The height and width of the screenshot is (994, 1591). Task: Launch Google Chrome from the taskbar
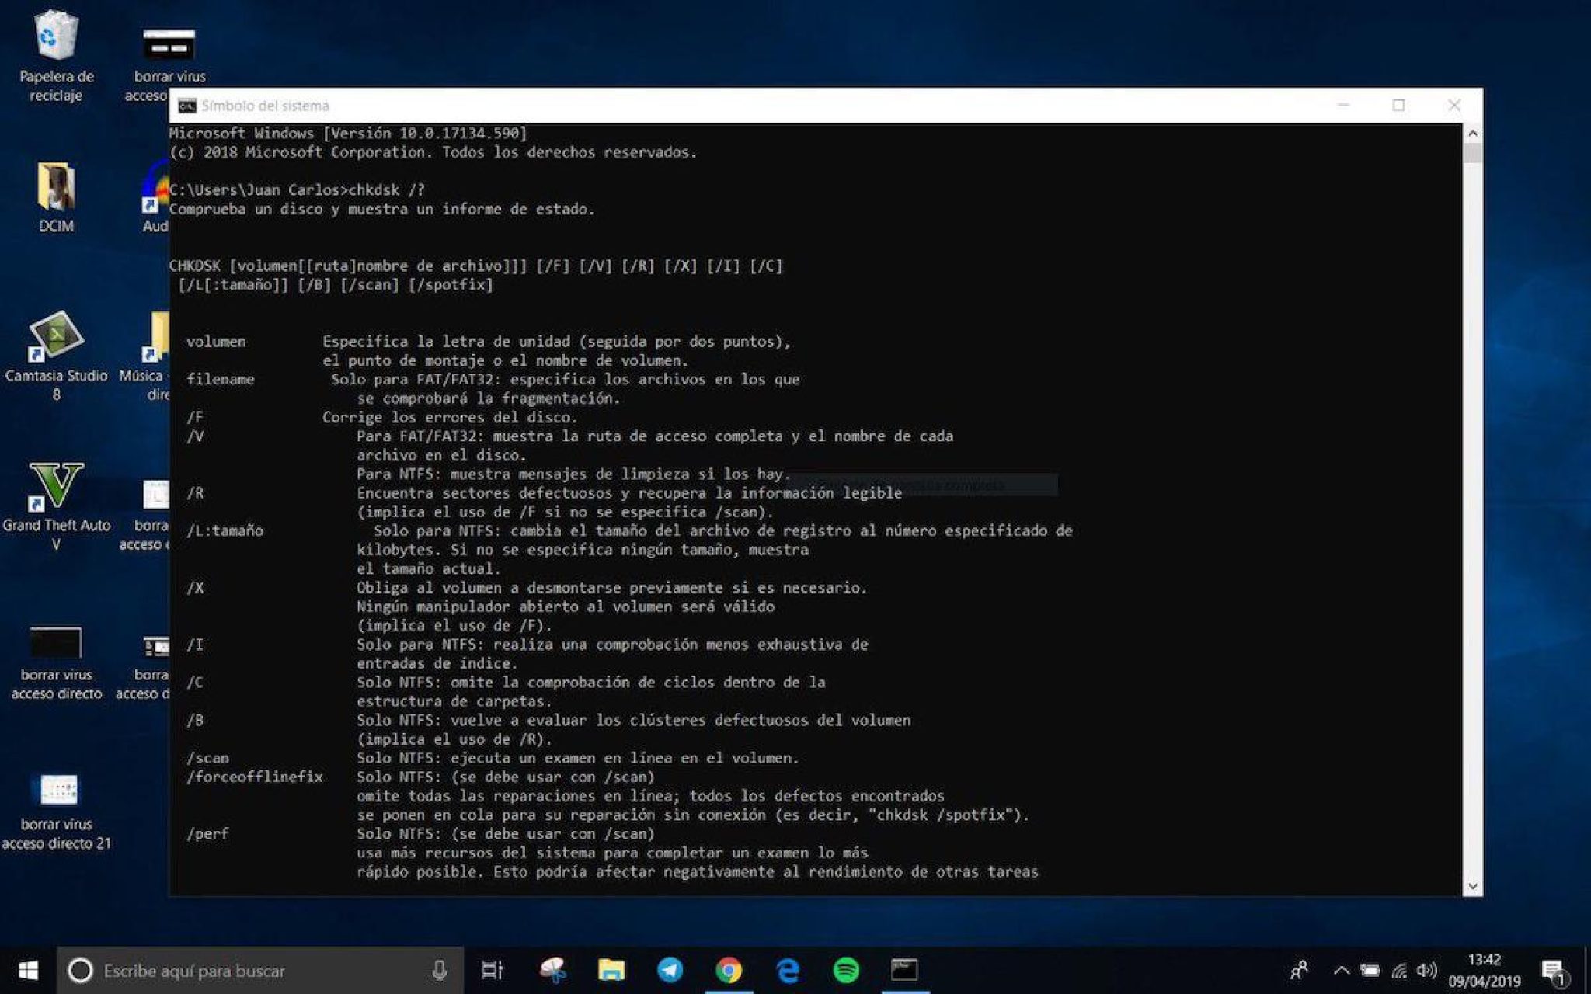tap(729, 970)
